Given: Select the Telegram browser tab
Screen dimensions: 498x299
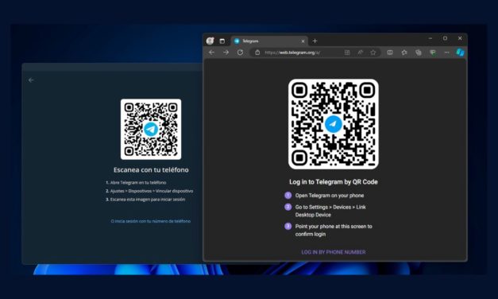Looking at the screenshot, I should (269, 41).
